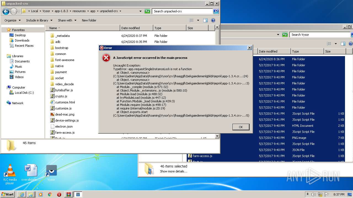This screenshot has height=198, width=353.
Task: Click the New folder button
Action: [x=89, y=20]
